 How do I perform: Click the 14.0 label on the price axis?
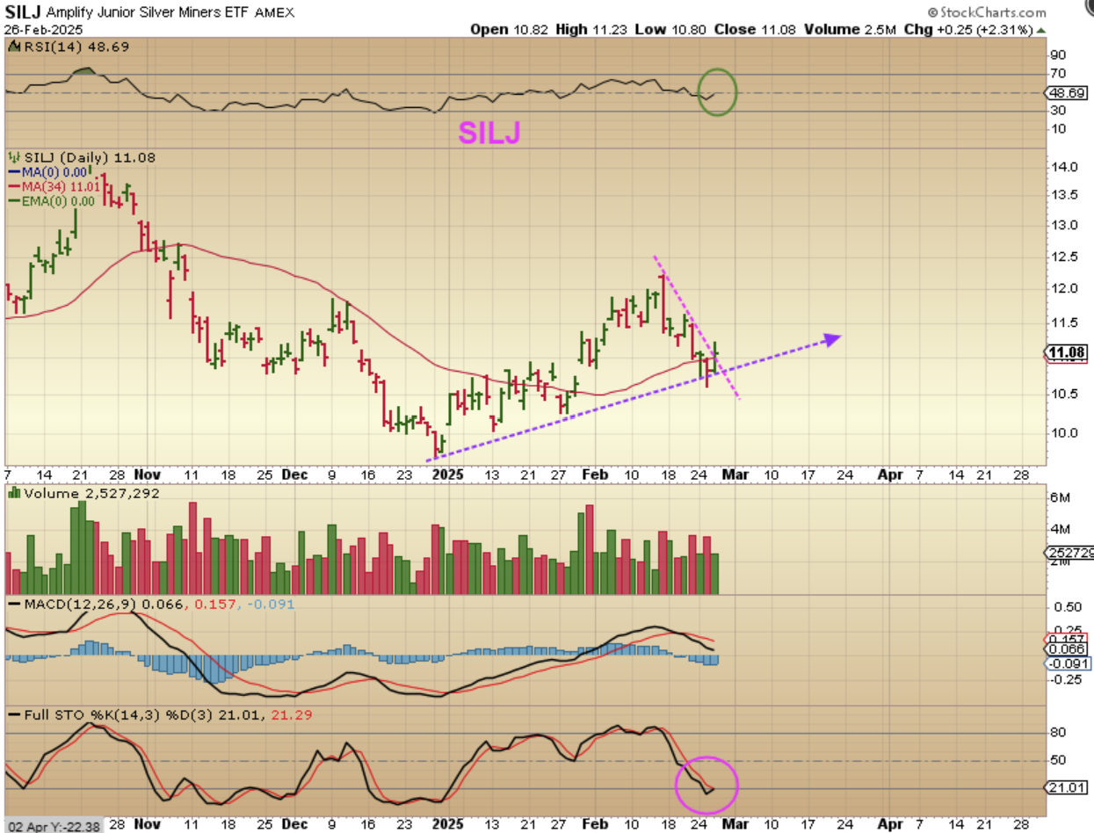[x=1065, y=167]
